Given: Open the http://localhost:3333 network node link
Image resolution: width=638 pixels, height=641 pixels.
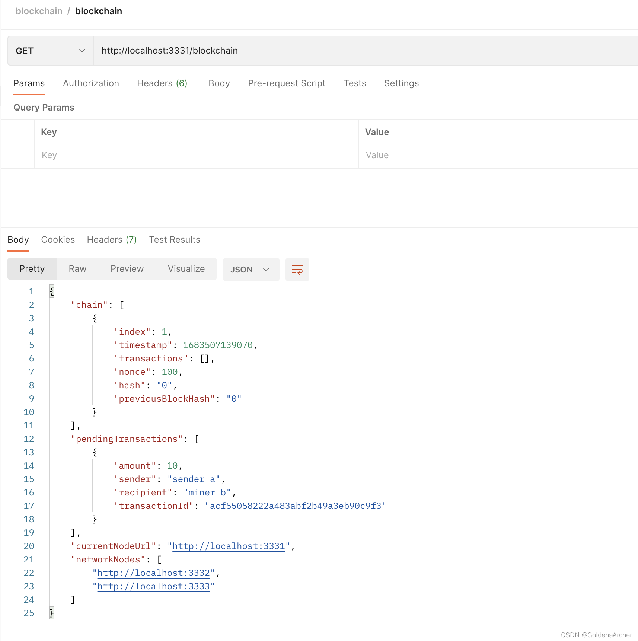Looking at the screenshot, I should [153, 586].
